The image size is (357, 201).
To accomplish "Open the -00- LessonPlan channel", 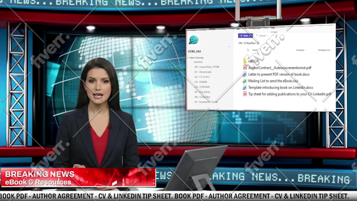I will [x=206, y=67].
